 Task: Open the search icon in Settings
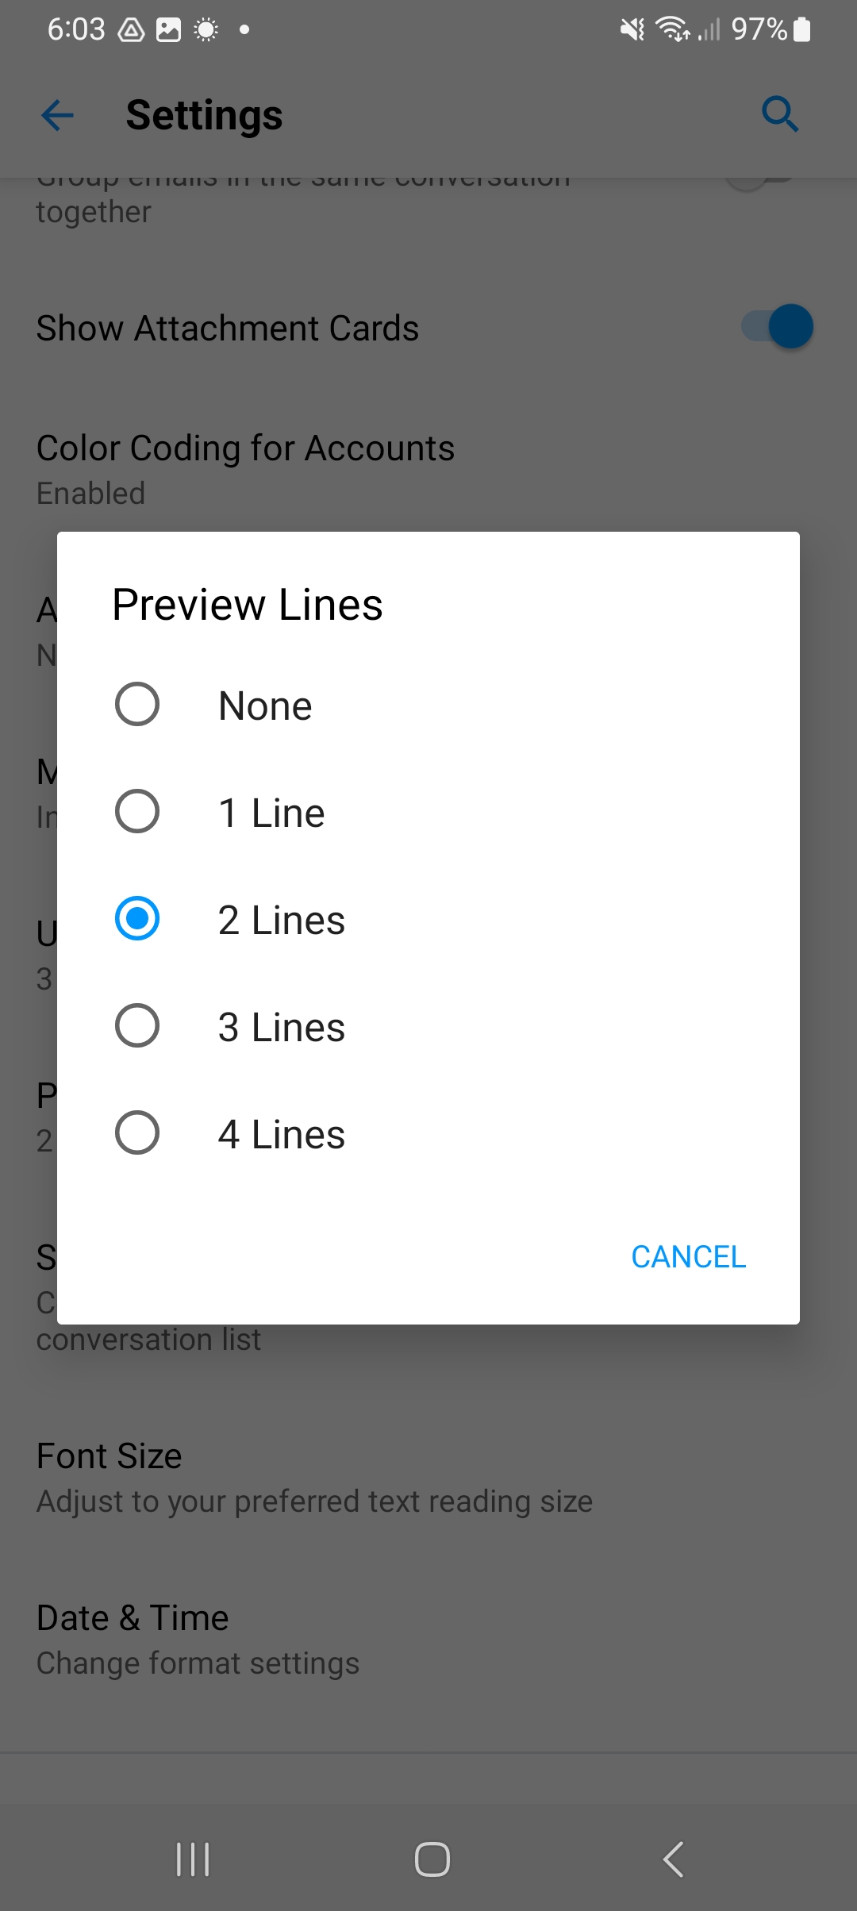[x=780, y=113]
